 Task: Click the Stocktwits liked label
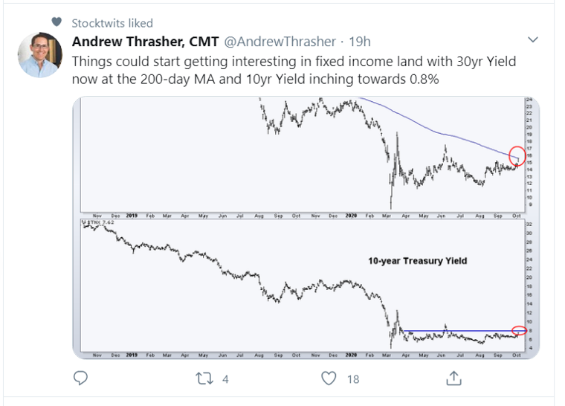[112, 23]
